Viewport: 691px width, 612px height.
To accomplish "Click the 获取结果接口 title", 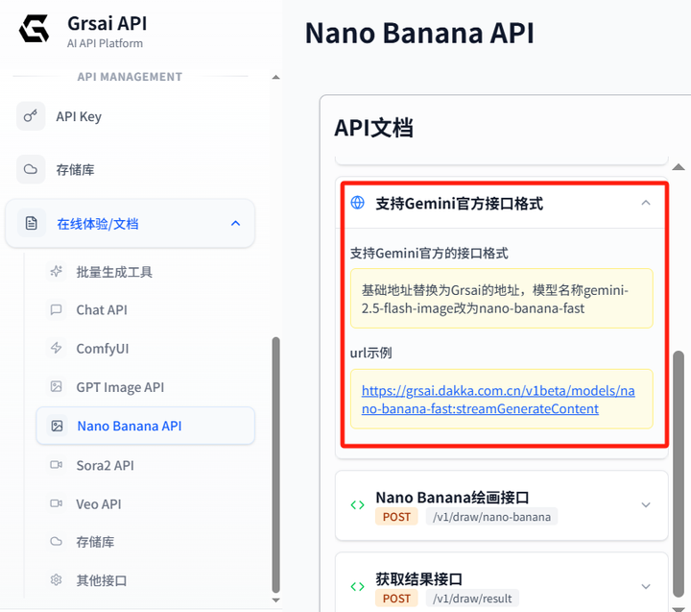I will point(418,579).
